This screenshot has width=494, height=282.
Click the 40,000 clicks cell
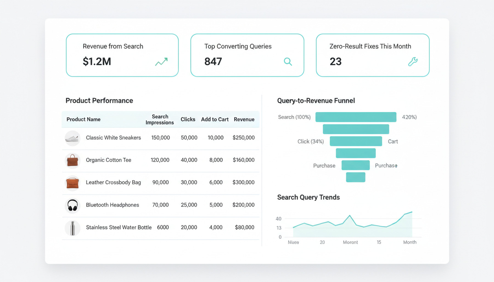[189, 160]
